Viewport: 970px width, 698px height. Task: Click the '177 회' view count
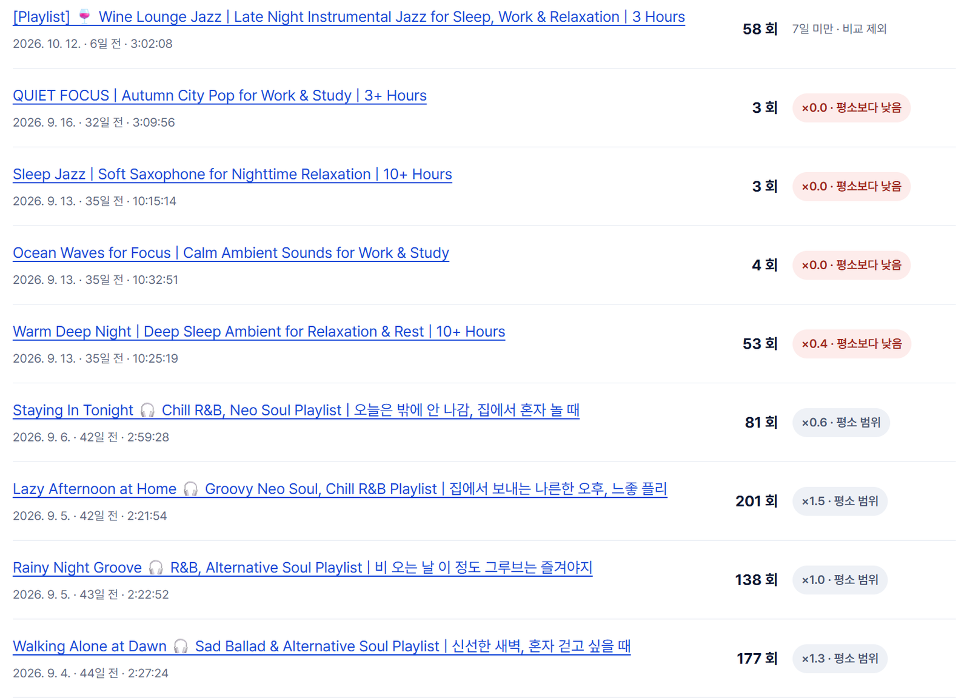757,659
